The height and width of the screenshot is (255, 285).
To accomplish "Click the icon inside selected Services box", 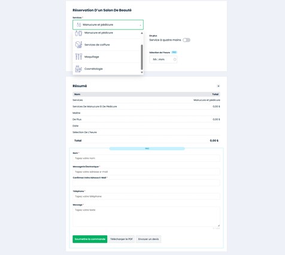I will 79,24.
